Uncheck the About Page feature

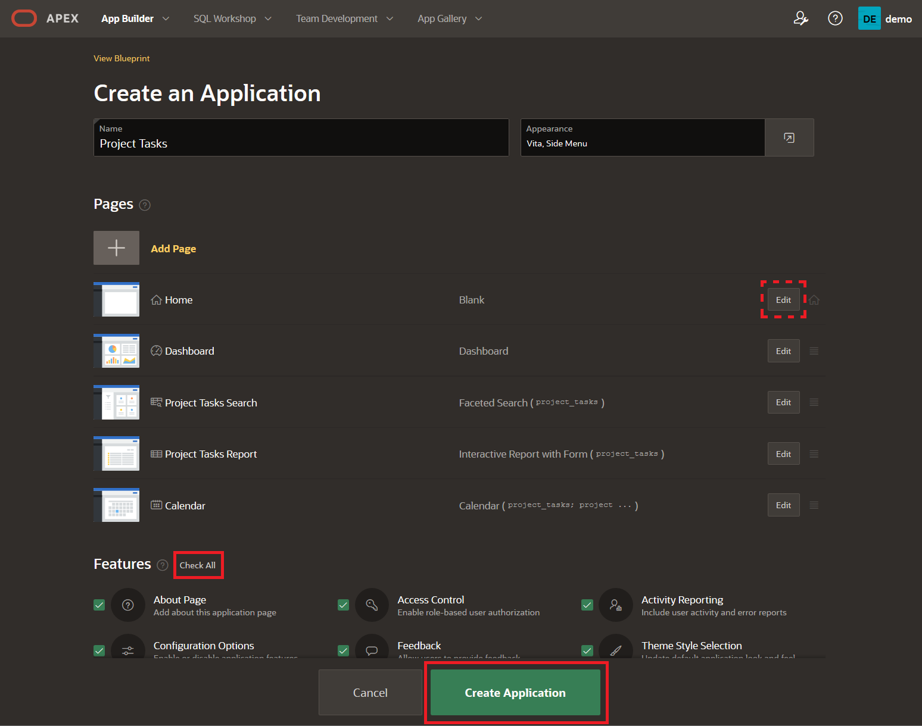point(99,605)
